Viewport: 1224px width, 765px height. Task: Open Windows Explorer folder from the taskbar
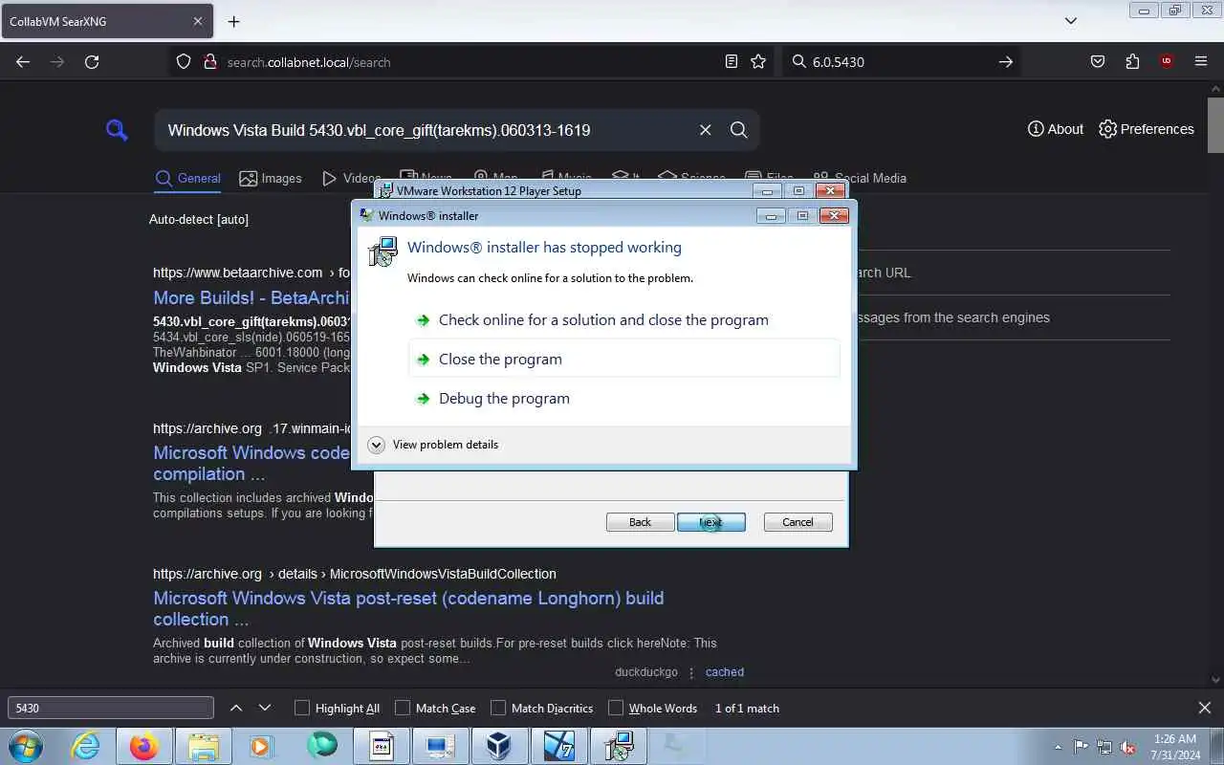[204, 746]
